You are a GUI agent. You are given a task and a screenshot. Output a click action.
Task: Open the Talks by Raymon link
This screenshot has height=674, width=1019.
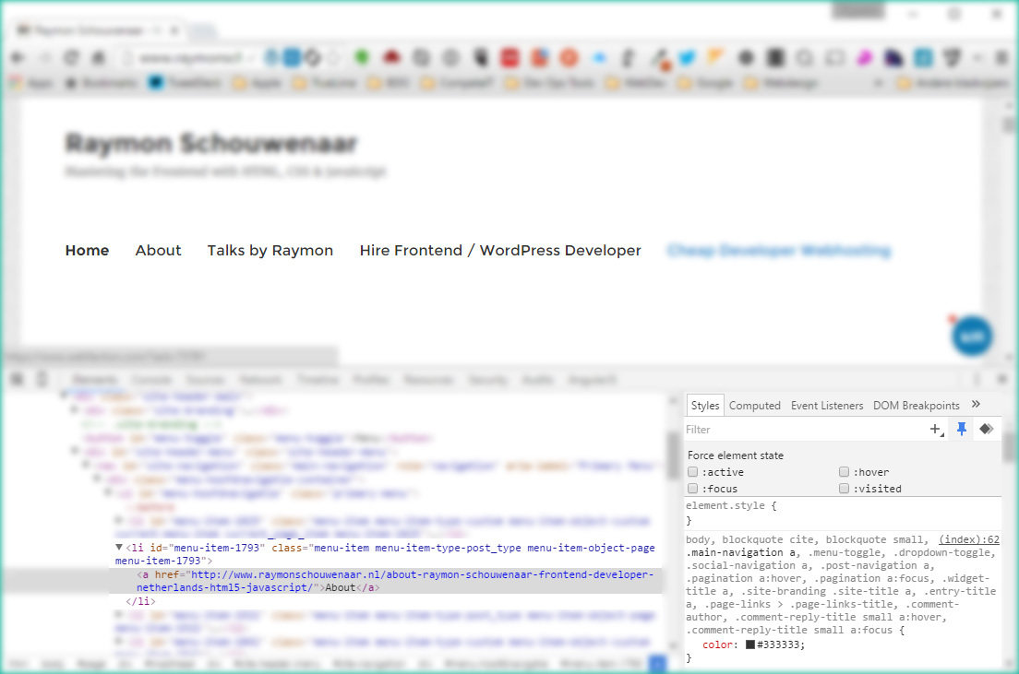coord(270,251)
